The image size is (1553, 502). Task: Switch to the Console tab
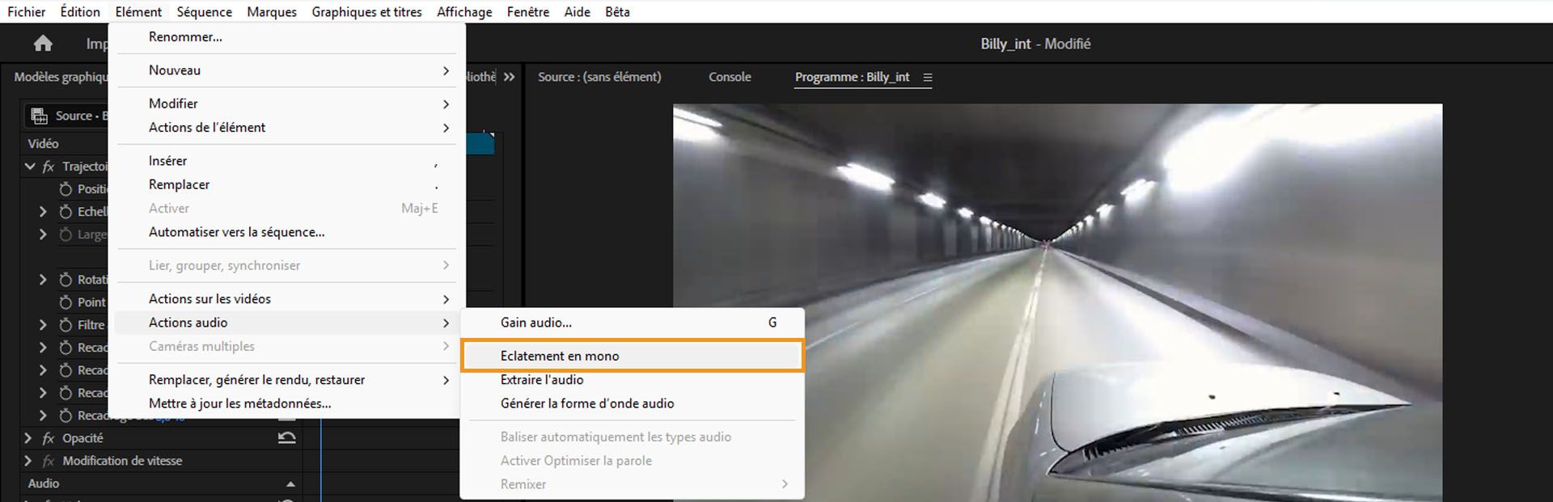pyautogui.click(x=730, y=77)
